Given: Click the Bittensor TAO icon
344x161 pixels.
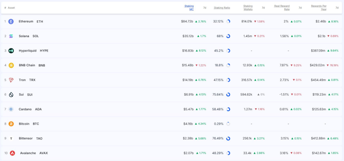Looking at the screenshot, I should tap(11, 139).
